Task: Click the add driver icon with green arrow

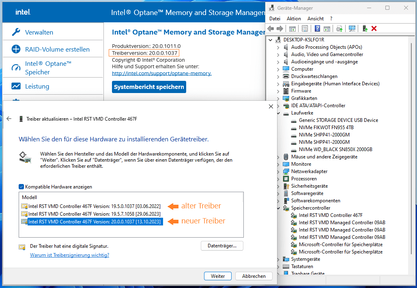Action: pos(365,28)
